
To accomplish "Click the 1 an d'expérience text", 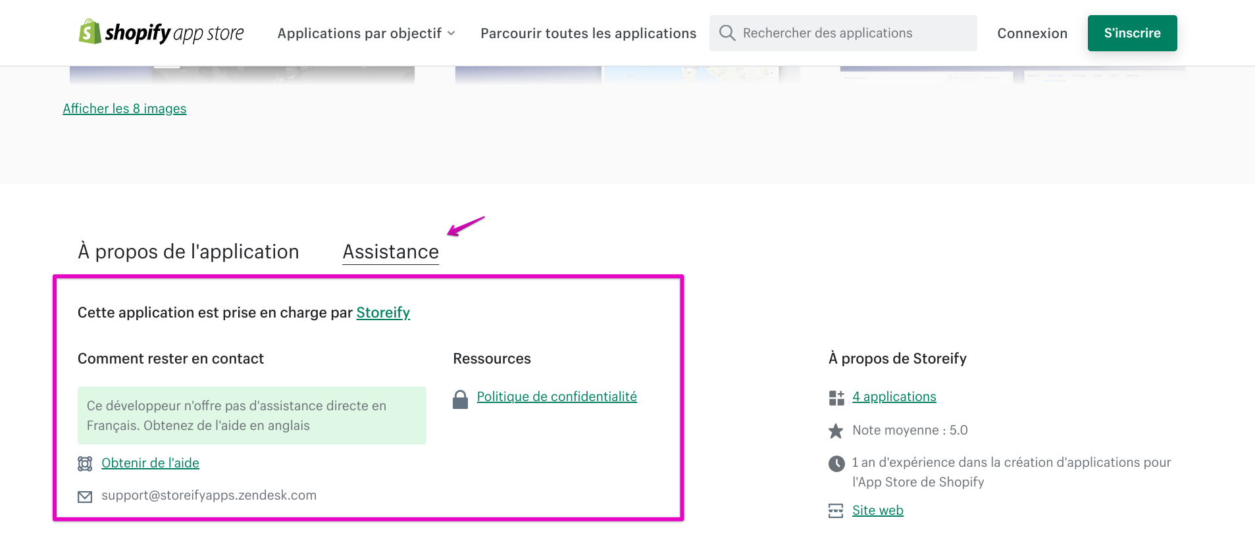I will point(1012,472).
